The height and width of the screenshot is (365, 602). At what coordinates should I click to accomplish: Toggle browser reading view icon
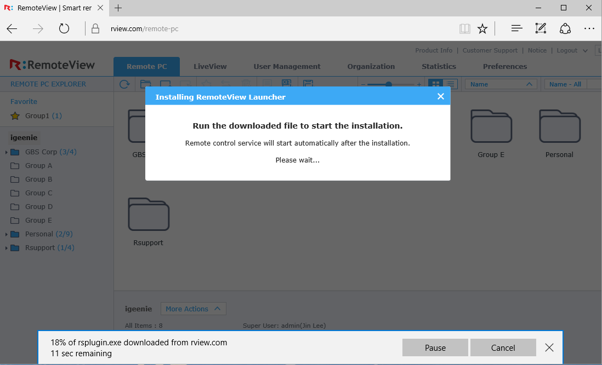(x=464, y=28)
